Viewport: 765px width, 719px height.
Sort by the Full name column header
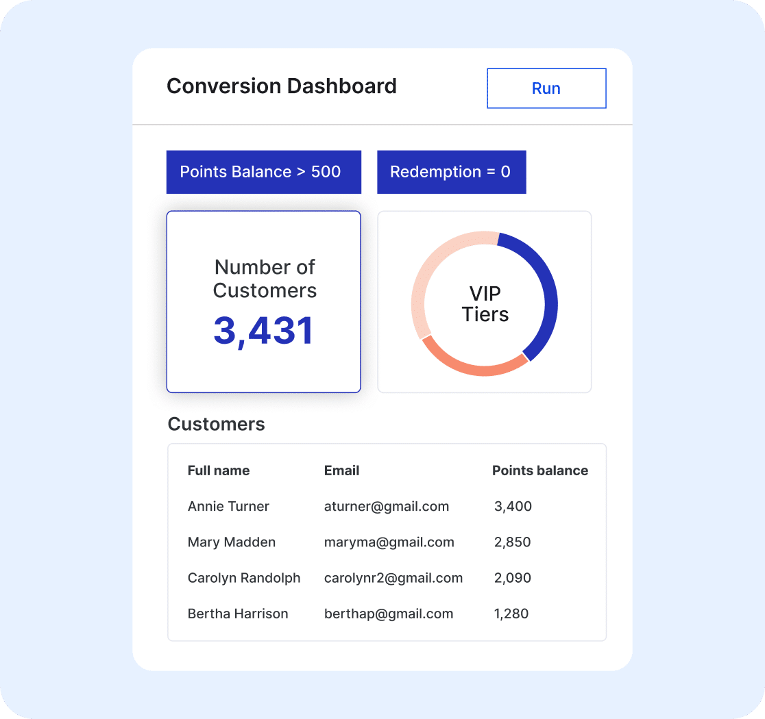pyautogui.click(x=218, y=470)
